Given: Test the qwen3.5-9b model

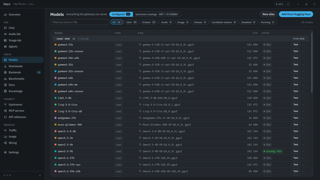Looking at the screenshot, I should [x=296, y=151].
